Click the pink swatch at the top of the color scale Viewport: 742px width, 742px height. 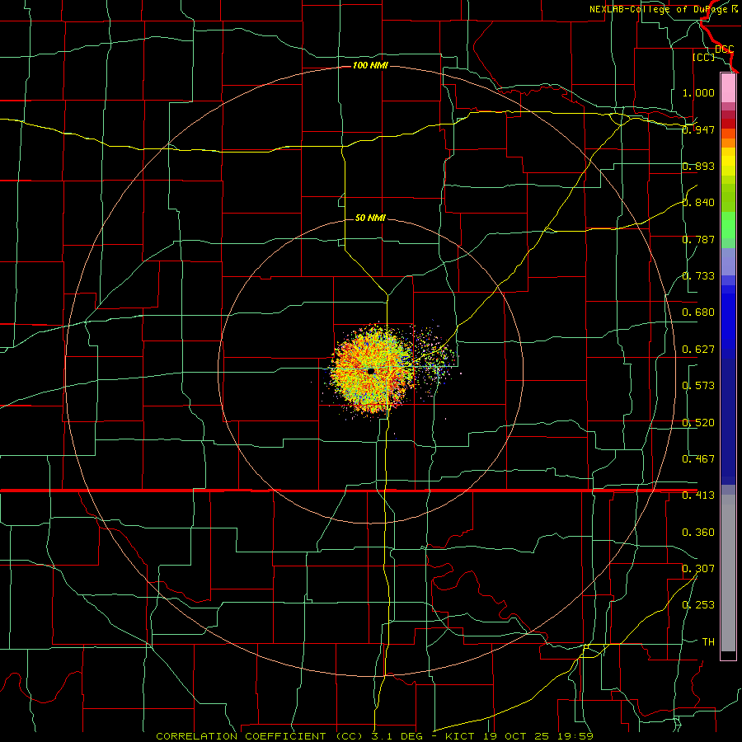(x=728, y=88)
